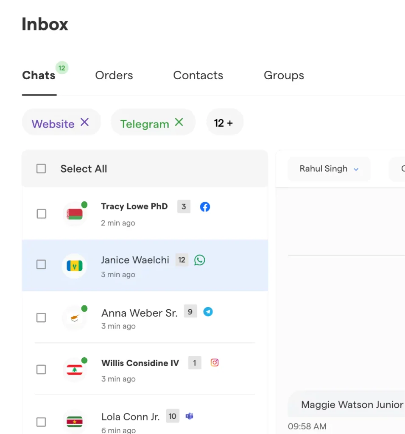The width and height of the screenshot is (405, 434).
Task: Click the Facebook icon beside Tracy Lowe PhD
Action: click(205, 207)
